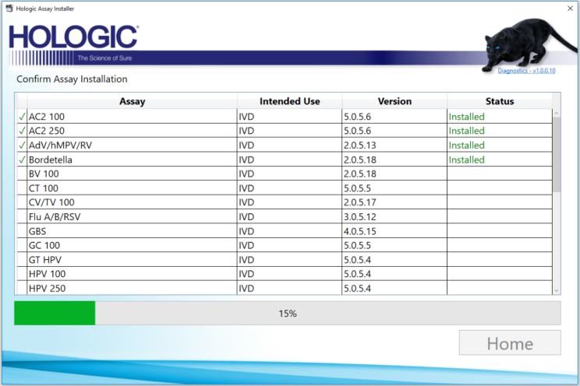Click the Intended Use column header
The width and height of the screenshot is (580, 386).
pyautogui.click(x=289, y=101)
